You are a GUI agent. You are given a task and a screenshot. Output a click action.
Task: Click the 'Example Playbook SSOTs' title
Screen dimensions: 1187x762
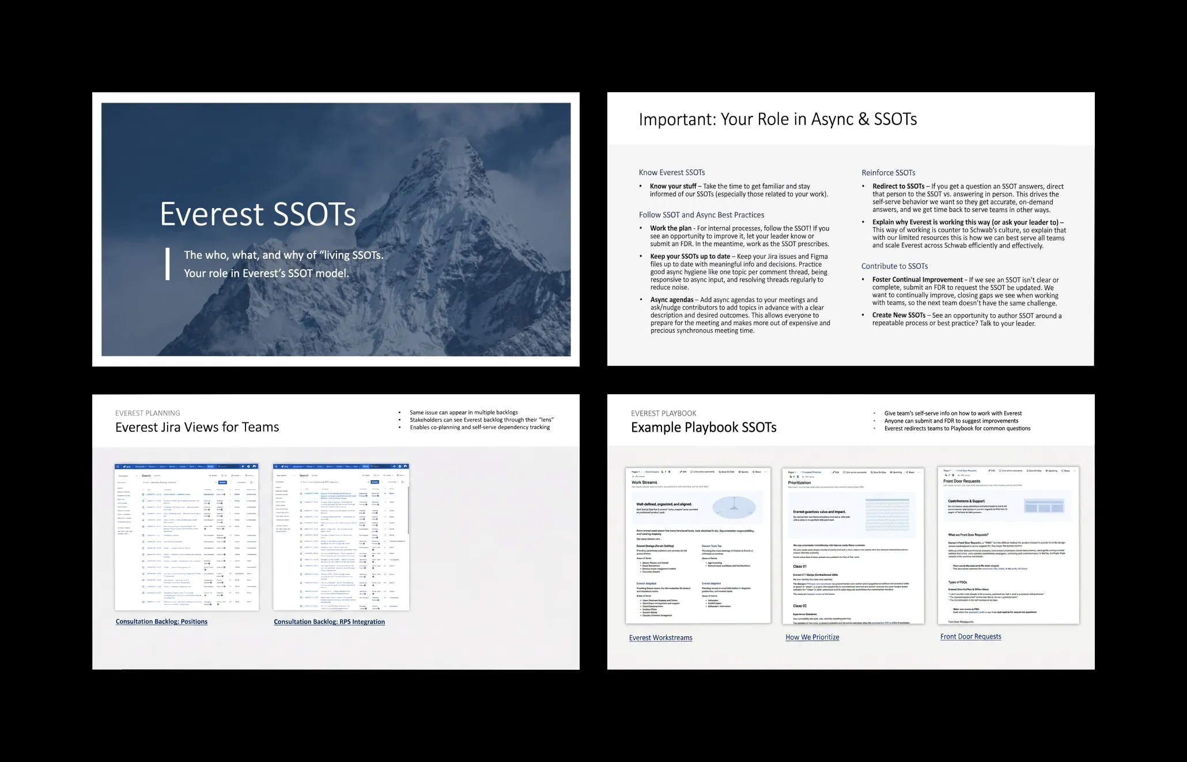704,427
